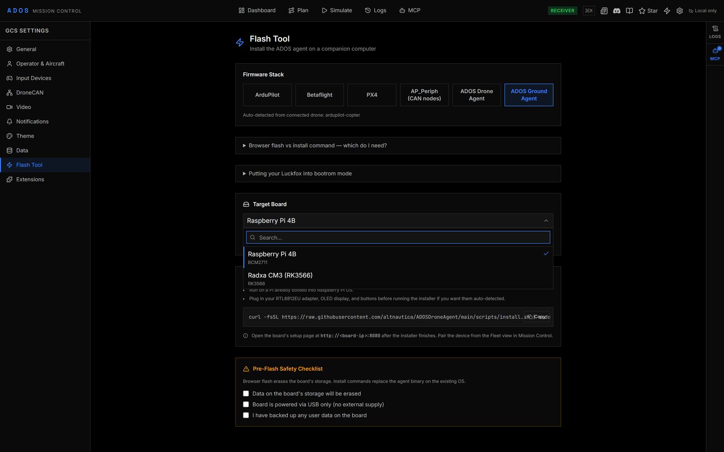Viewport: 724px width, 452px height.
Task: Click the lightning bolt icon in top bar
Action: (667, 11)
